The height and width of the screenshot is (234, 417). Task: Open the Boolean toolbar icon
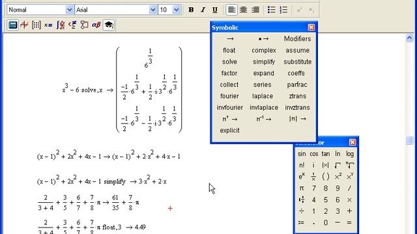(72, 25)
